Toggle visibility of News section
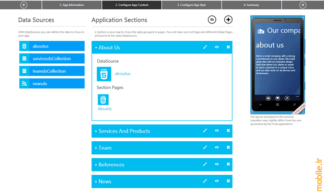The height and width of the screenshot is (193, 324). [216, 181]
